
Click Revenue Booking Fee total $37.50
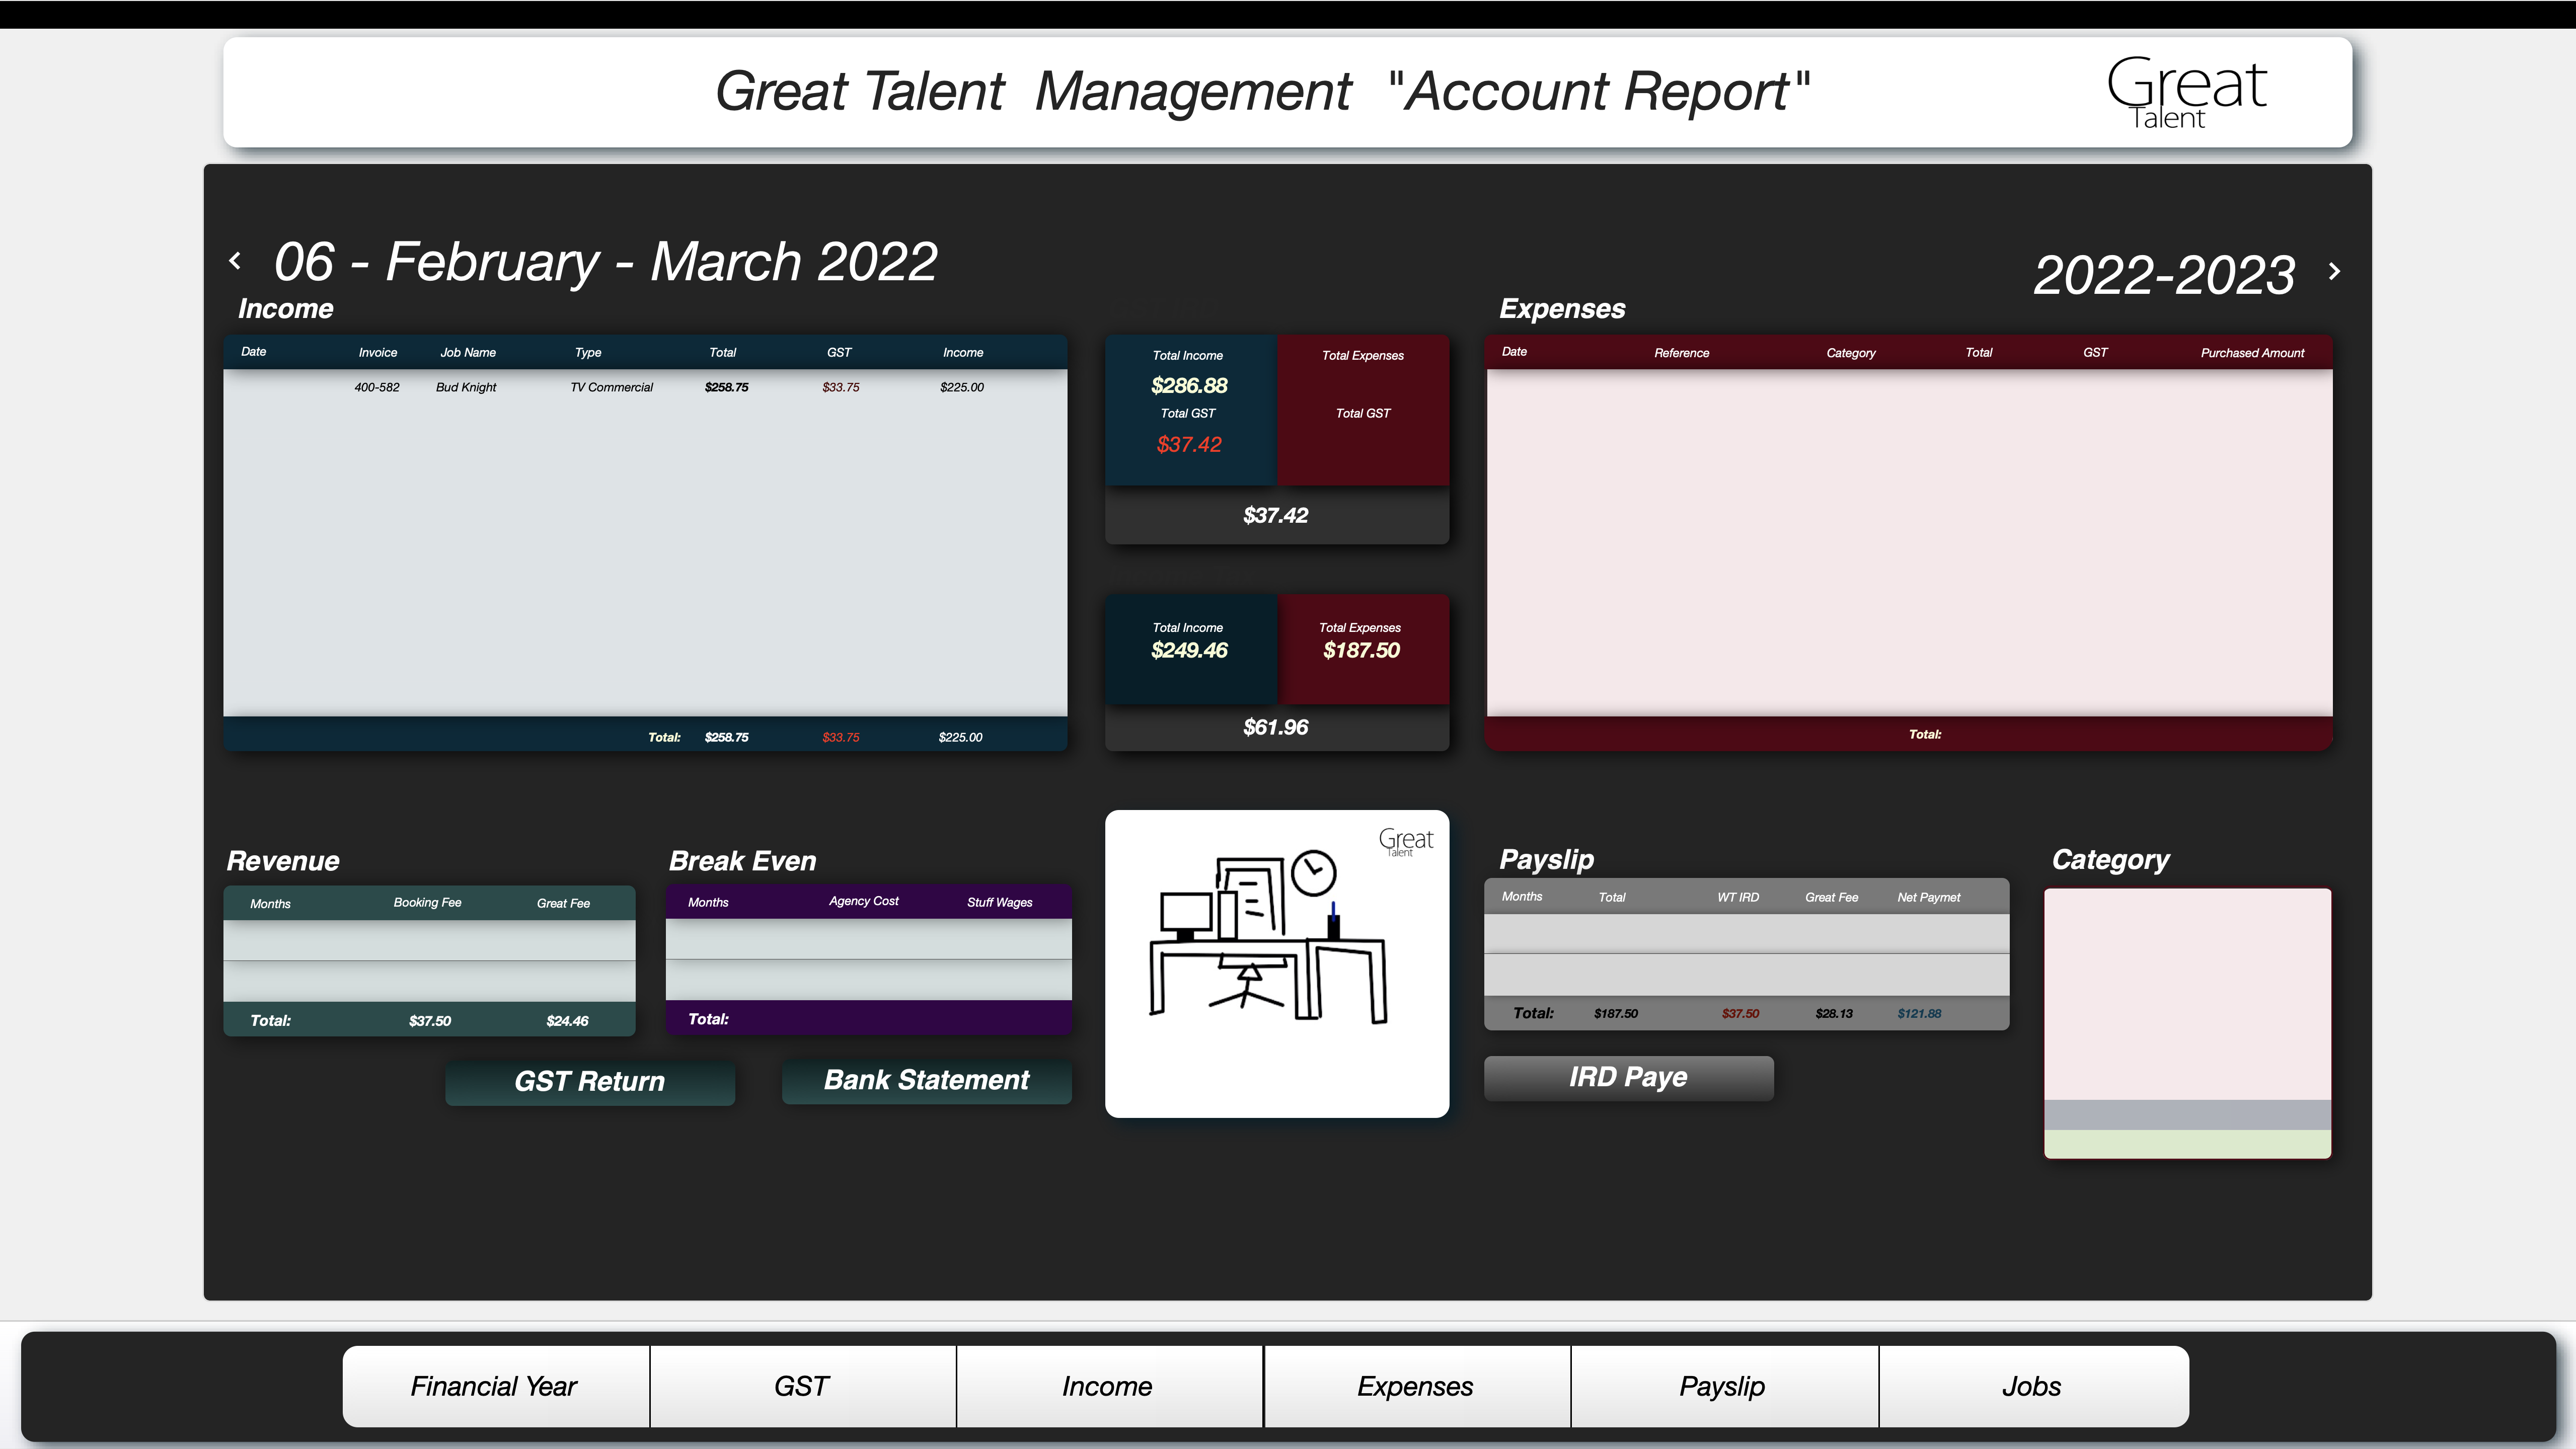[x=429, y=1021]
